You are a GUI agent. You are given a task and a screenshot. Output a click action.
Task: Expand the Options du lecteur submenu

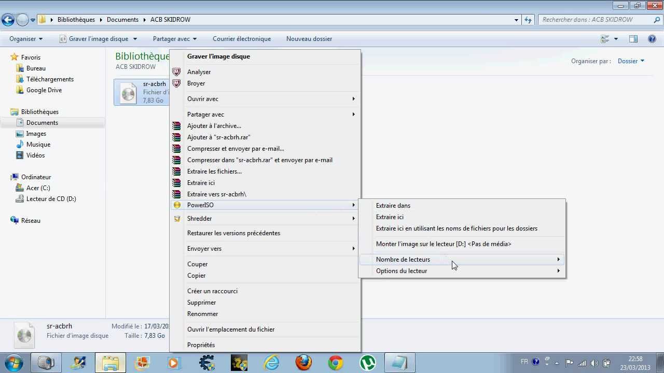click(x=462, y=271)
